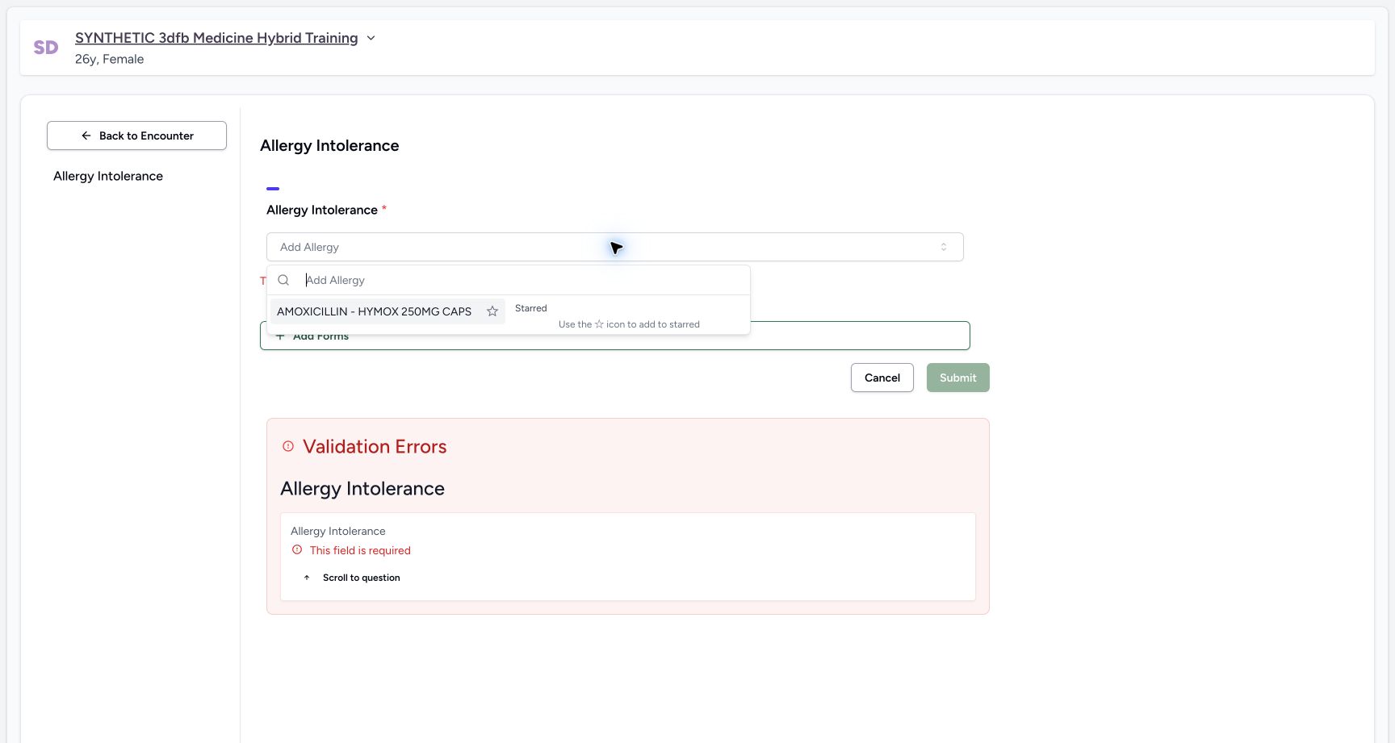Image resolution: width=1395 pixels, height=743 pixels.
Task: Go Back to Encounter
Action: 136,136
